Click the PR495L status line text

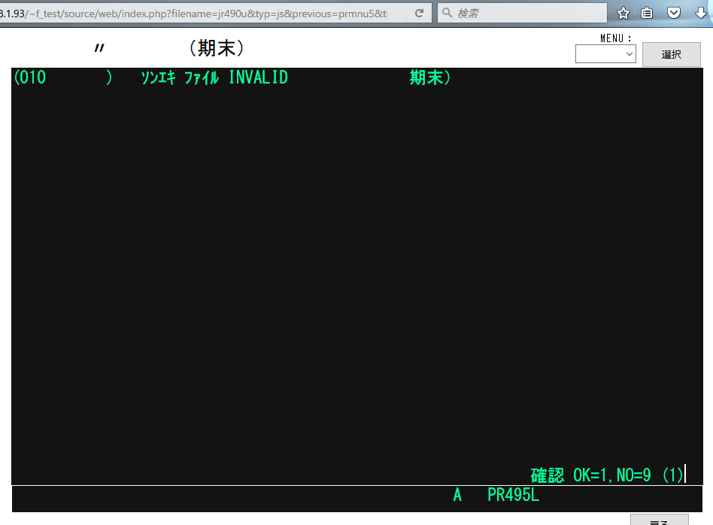click(x=513, y=496)
